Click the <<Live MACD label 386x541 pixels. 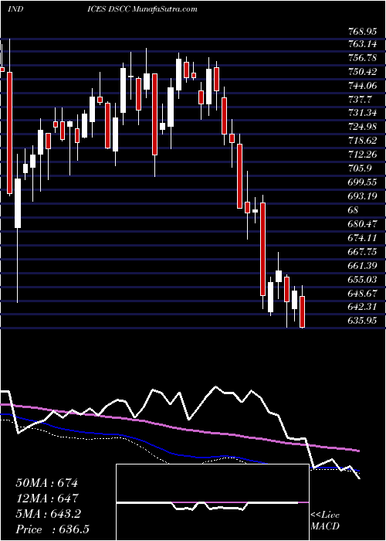pos(325,520)
